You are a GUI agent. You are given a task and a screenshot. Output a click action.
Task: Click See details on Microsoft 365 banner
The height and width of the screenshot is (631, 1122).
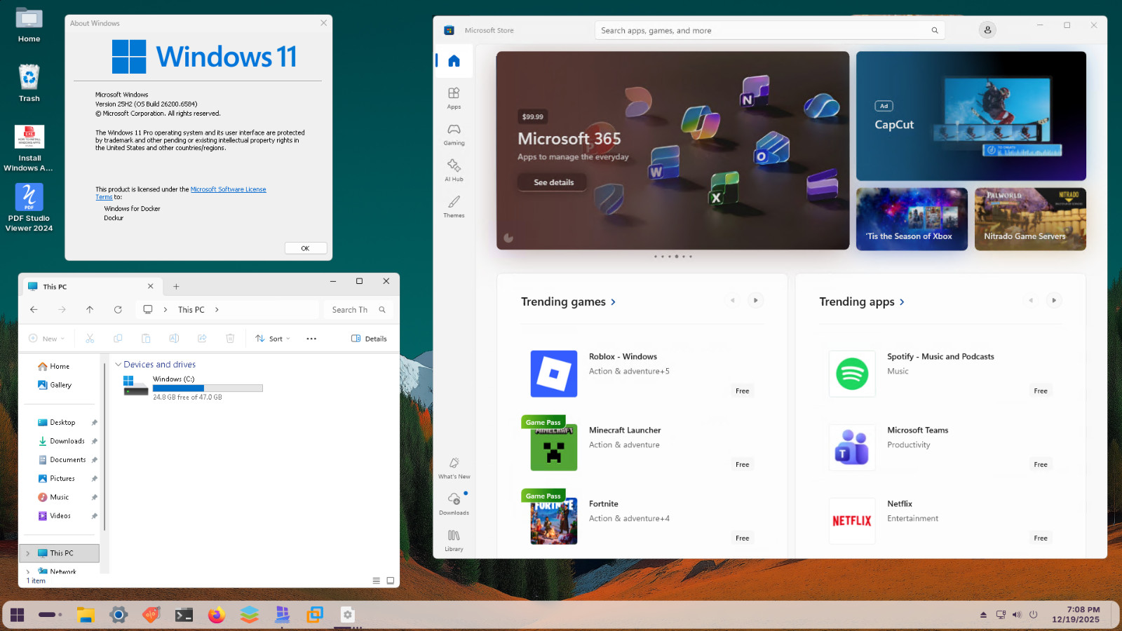[x=553, y=182]
